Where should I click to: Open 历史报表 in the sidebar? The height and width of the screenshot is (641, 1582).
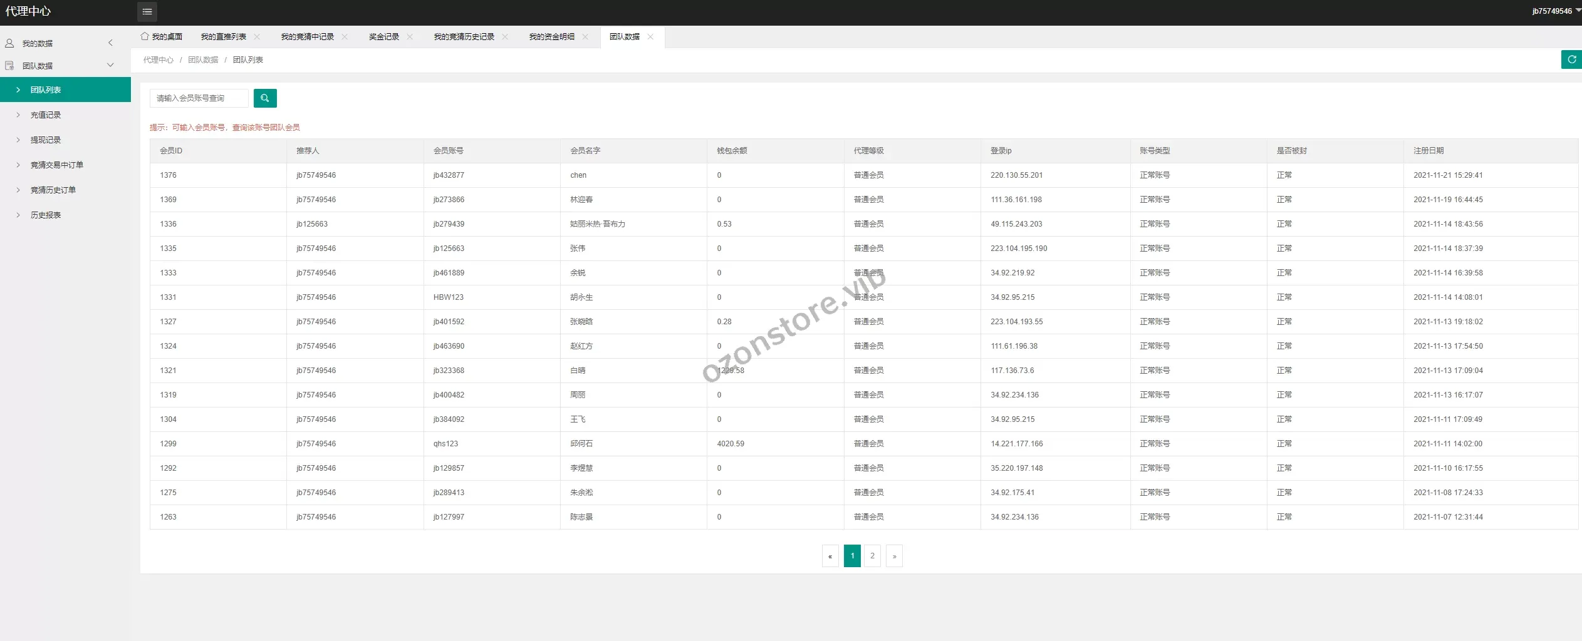46,215
